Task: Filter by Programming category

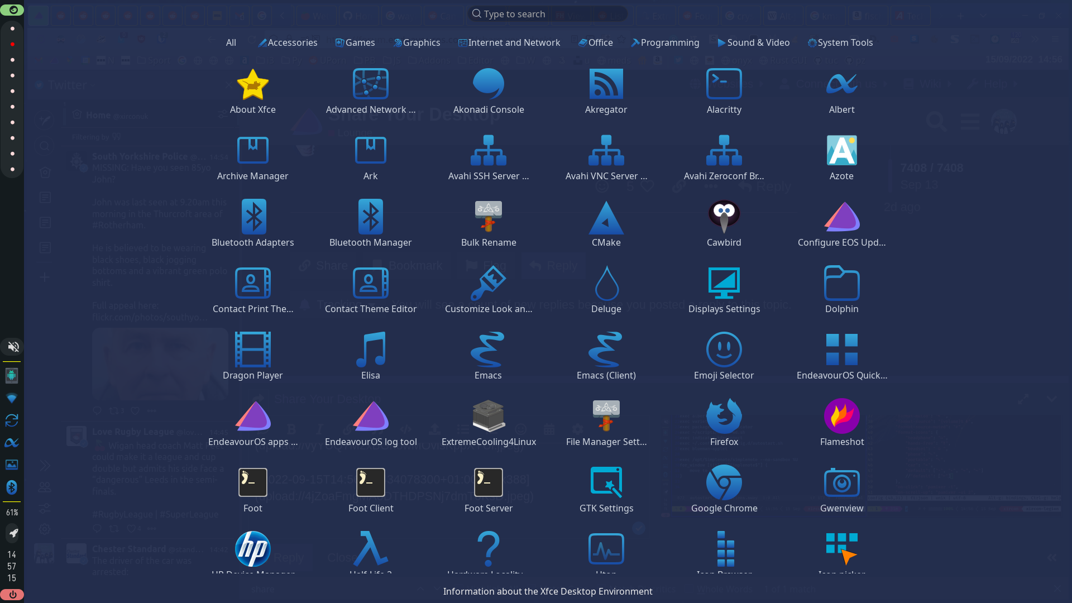Action: click(x=664, y=42)
